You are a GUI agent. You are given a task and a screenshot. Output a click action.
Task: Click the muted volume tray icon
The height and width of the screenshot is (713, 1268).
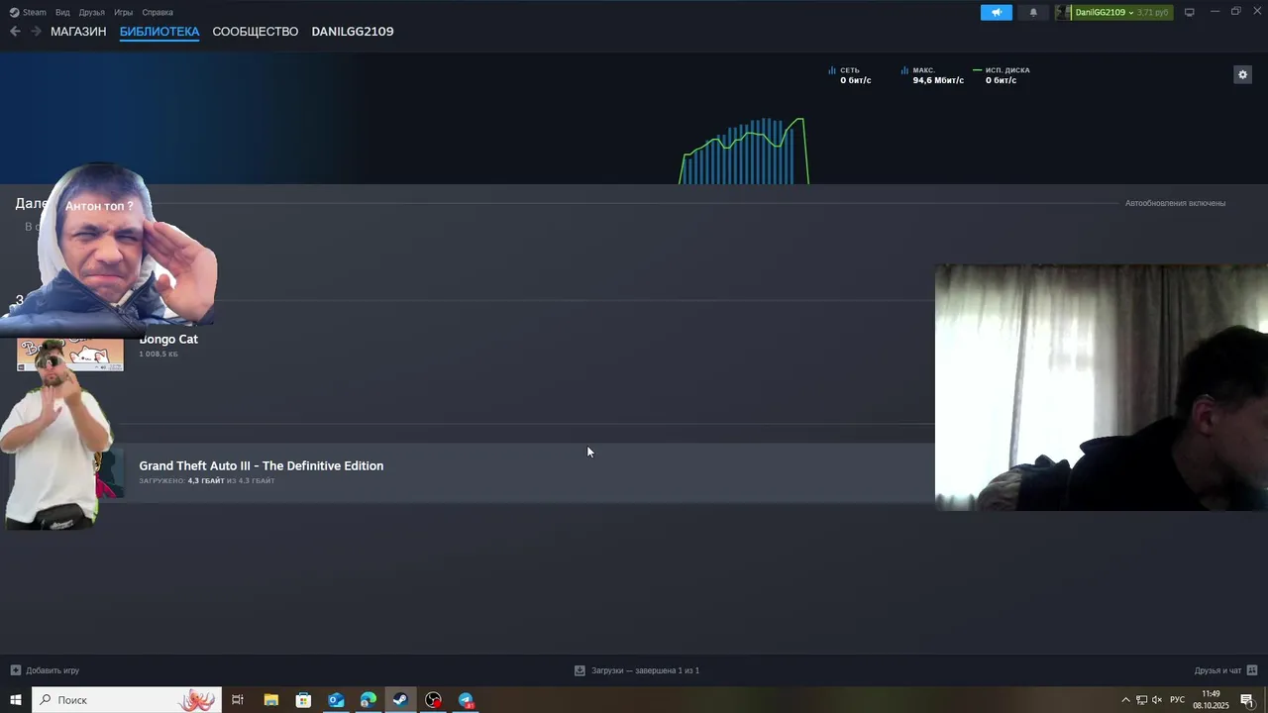[x=1157, y=700]
